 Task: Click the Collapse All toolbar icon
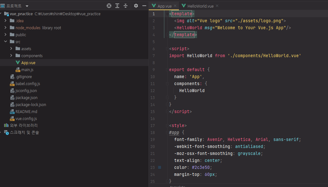126,6
